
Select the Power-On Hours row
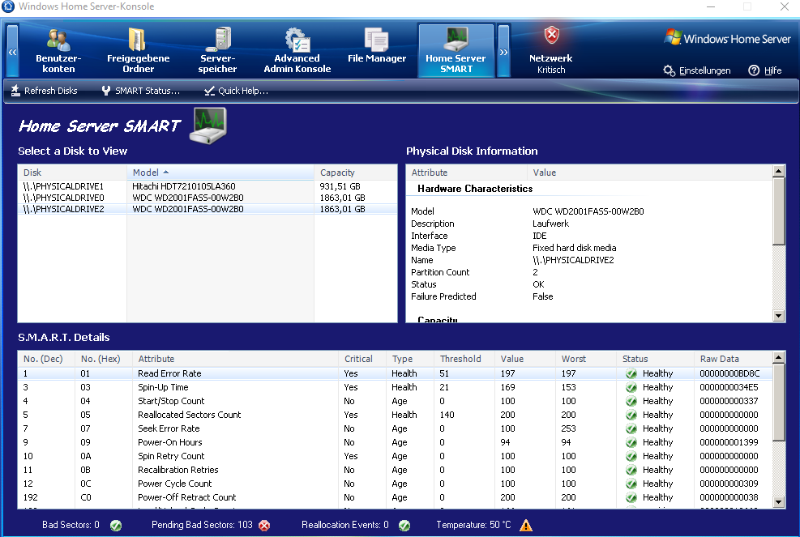point(396,442)
